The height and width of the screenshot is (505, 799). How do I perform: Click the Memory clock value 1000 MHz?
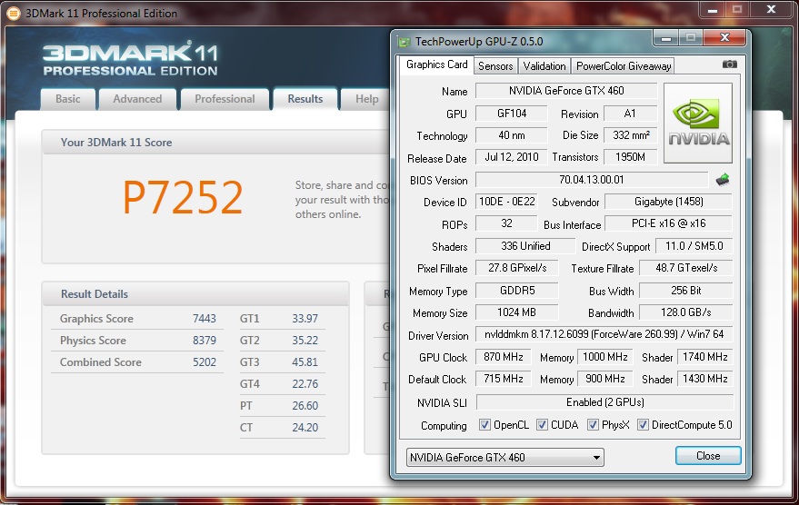click(x=604, y=357)
